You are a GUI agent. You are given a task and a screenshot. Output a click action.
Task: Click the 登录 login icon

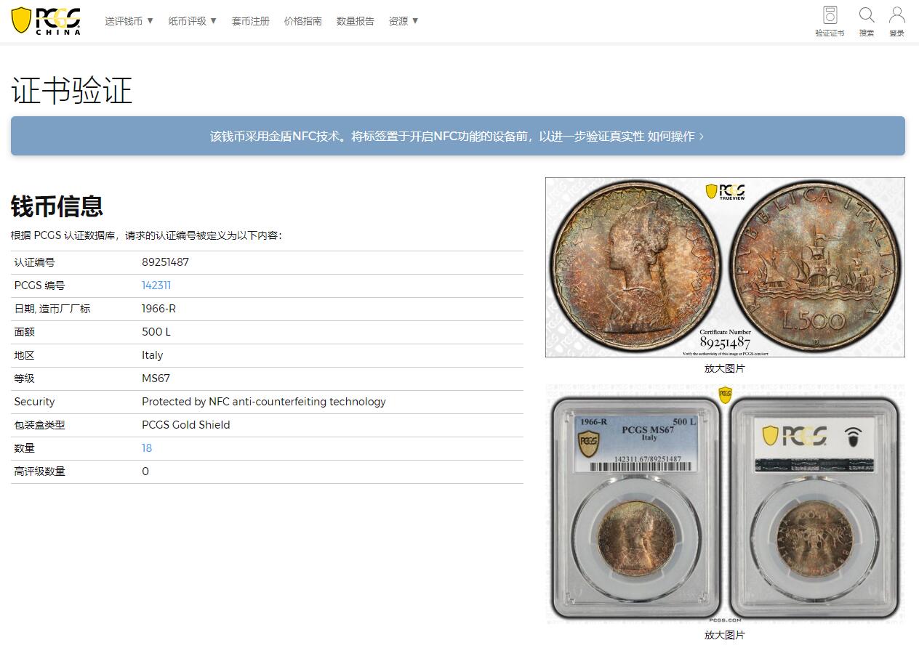[897, 21]
